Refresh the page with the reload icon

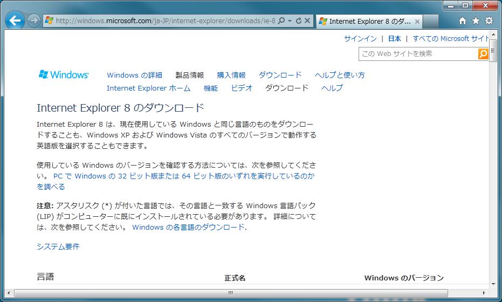tap(298, 20)
